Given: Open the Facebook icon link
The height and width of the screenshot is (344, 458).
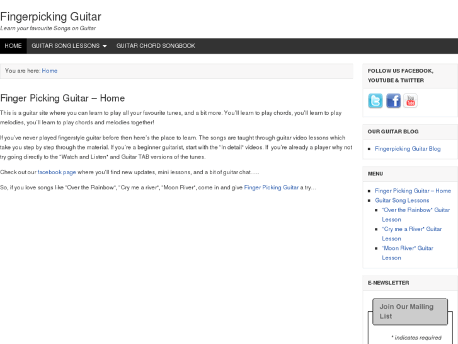Looking at the screenshot, I should pos(393,101).
